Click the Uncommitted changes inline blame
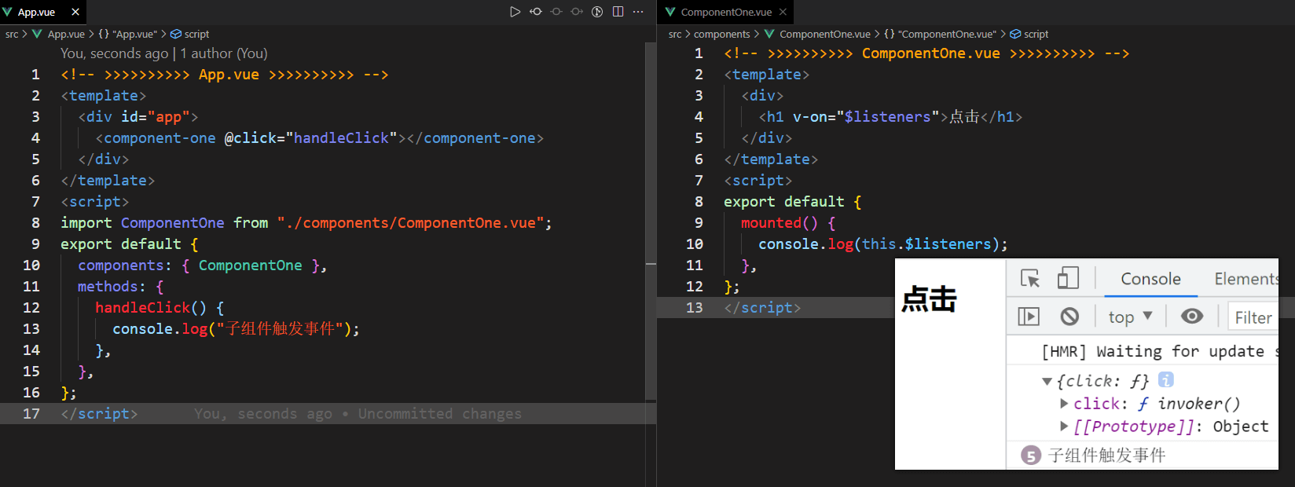Viewport: 1295px width, 487px height. pyautogui.click(x=440, y=414)
